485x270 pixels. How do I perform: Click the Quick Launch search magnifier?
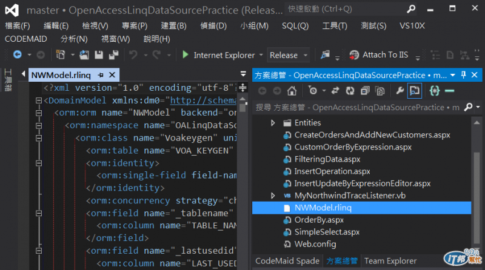tap(411, 9)
